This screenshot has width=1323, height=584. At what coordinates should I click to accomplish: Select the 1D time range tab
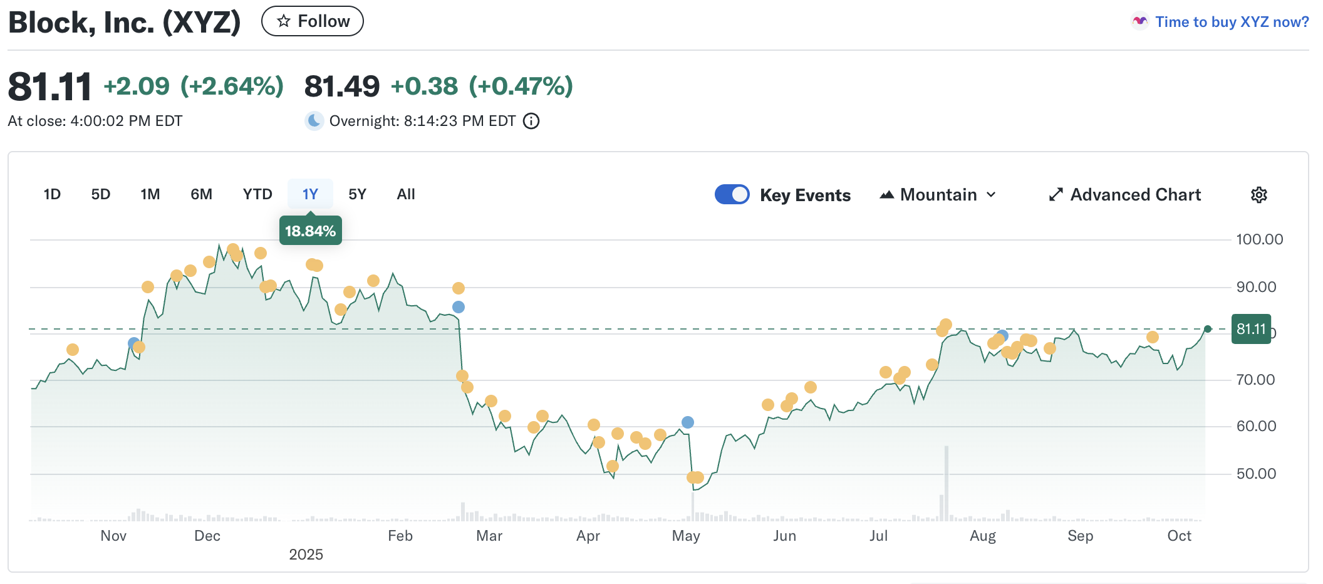52,194
